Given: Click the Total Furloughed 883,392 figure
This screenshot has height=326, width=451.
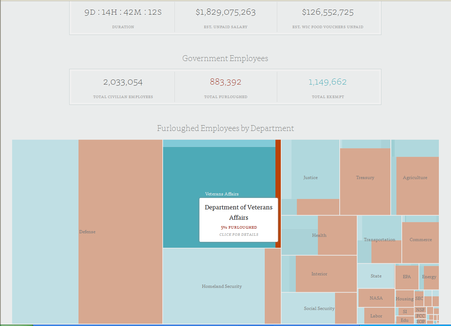Looking at the screenshot, I should click(x=225, y=82).
